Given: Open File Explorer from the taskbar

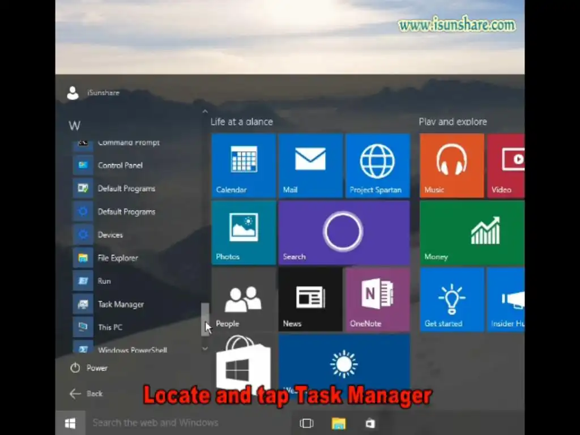Looking at the screenshot, I should (339, 423).
